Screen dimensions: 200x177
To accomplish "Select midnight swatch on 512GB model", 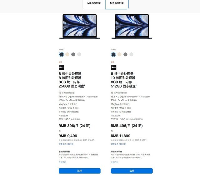I will pyautogui.click(x=113, y=55).
